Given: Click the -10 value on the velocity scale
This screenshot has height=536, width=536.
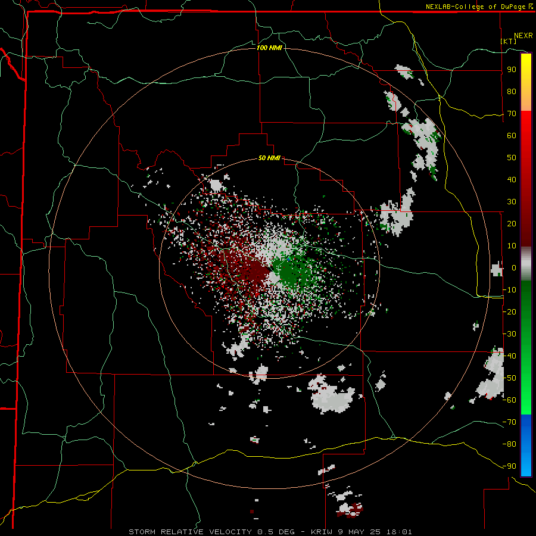Looking at the screenshot, I should tap(509, 290).
